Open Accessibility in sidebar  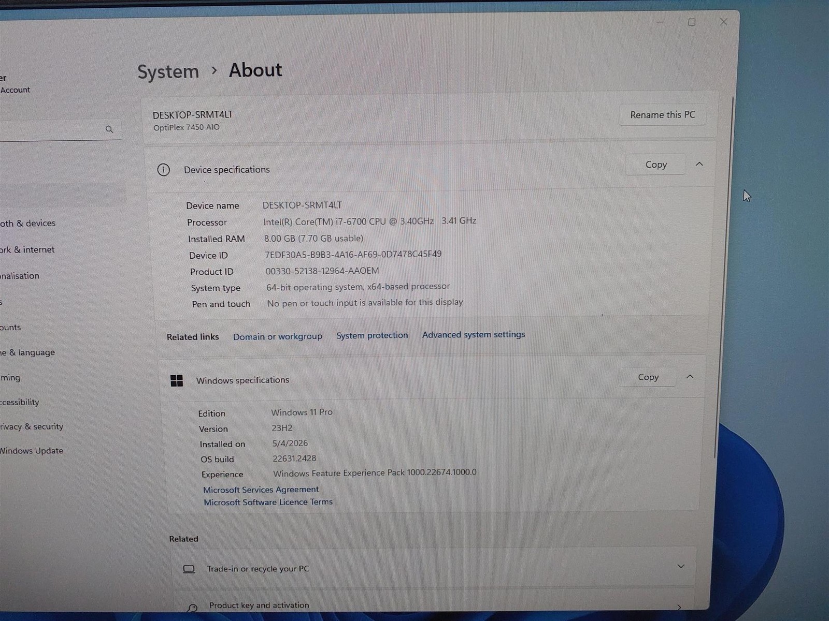(x=20, y=402)
